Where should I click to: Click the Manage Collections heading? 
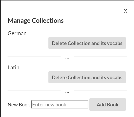pos(36,21)
